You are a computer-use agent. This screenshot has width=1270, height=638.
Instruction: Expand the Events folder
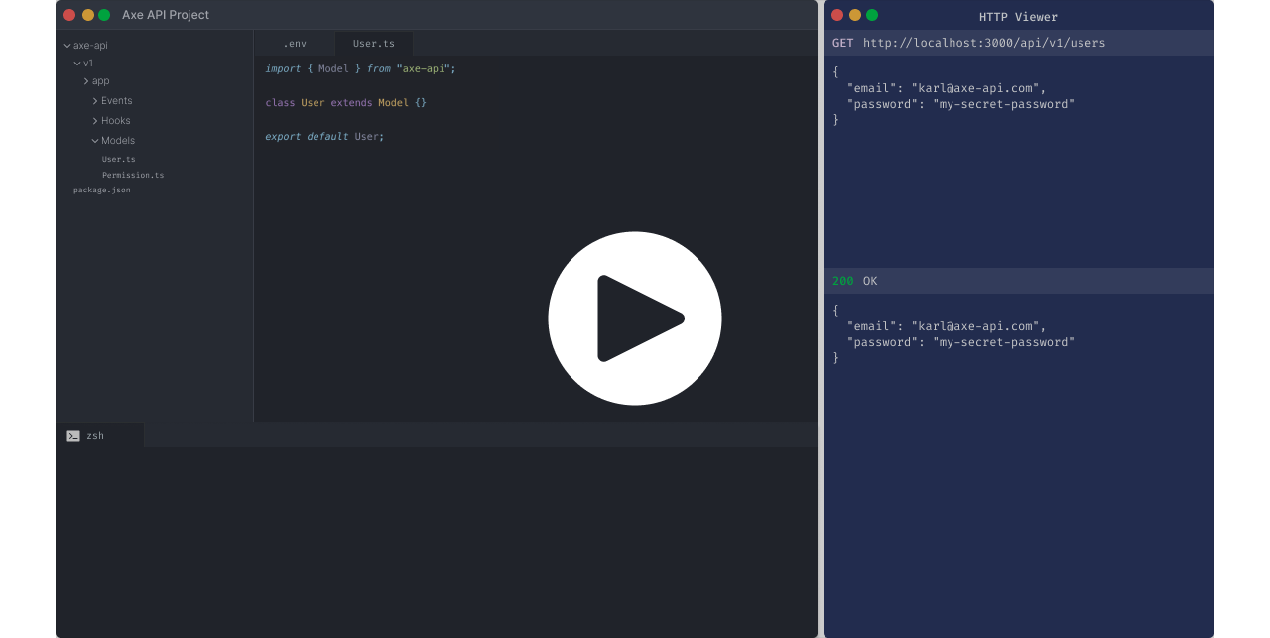(x=116, y=101)
